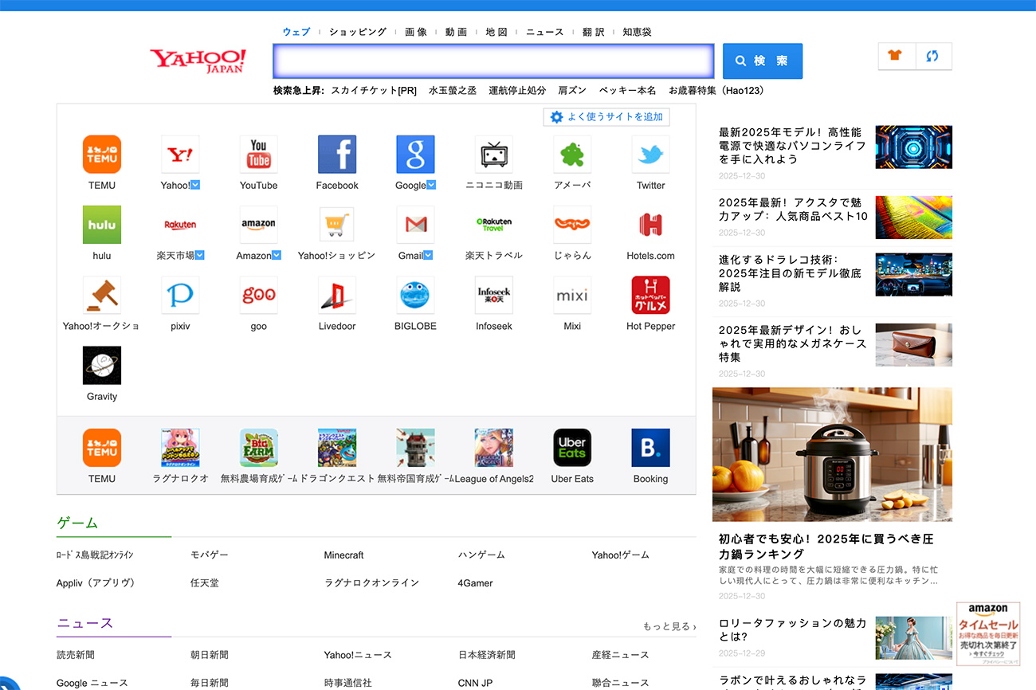The width and height of the screenshot is (1036, 690).
Task: Open the Uber Eats icon
Action: point(572,448)
